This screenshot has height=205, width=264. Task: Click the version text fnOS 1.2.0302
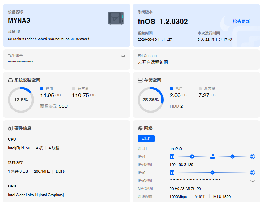coord(163,22)
